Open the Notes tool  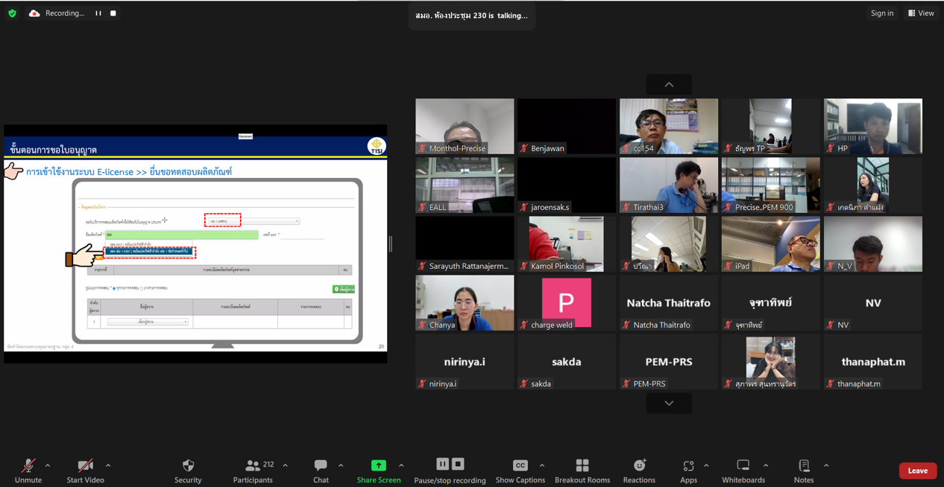point(804,466)
